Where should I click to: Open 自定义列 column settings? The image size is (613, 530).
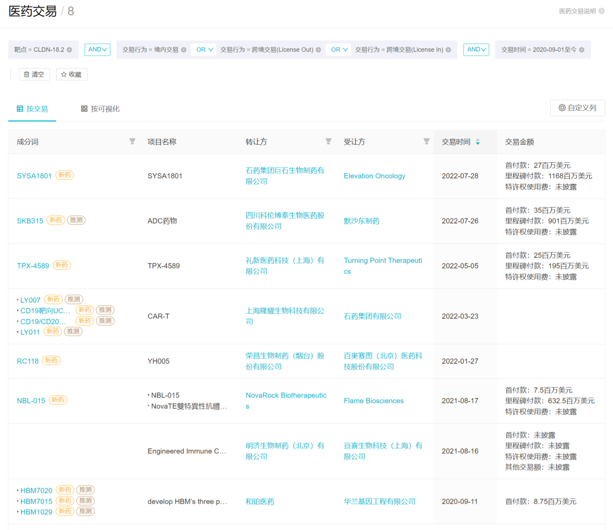[577, 108]
